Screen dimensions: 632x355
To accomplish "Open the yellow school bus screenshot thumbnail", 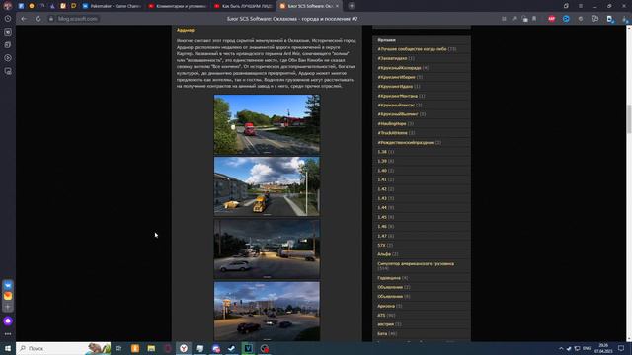I will coord(267,186).
